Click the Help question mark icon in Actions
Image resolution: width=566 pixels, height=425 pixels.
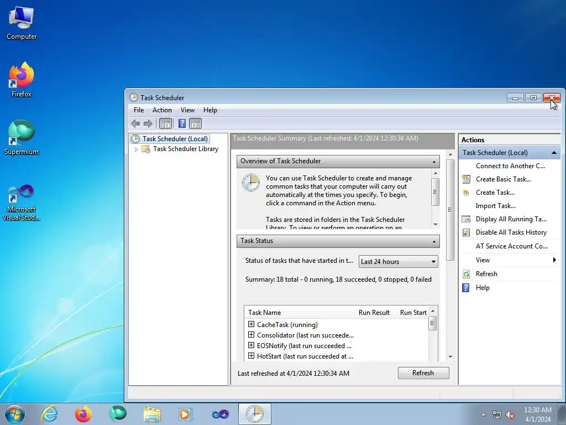(466, 288)
